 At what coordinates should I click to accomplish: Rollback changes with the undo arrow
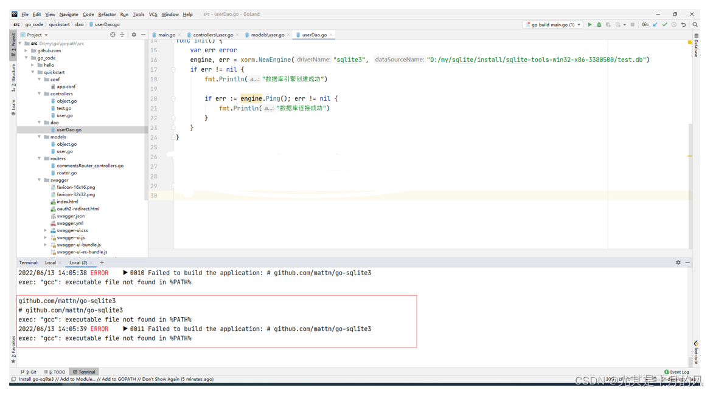tap(683, 24)
